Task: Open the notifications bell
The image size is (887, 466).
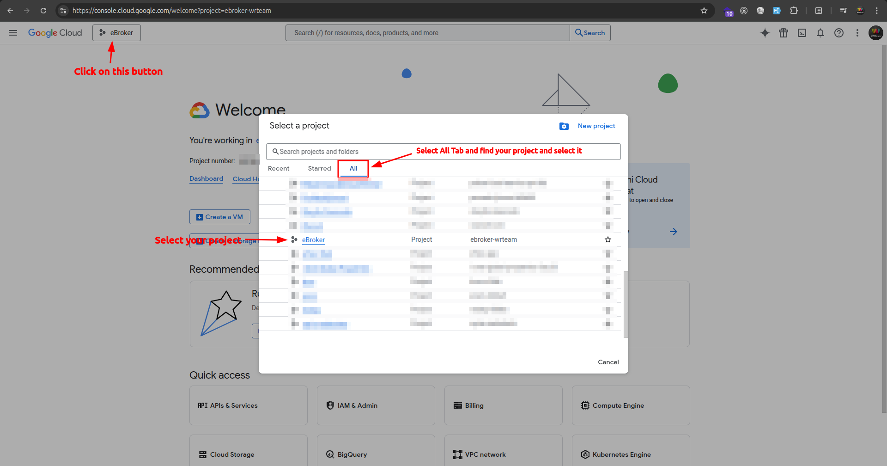Action: (820, 33)
